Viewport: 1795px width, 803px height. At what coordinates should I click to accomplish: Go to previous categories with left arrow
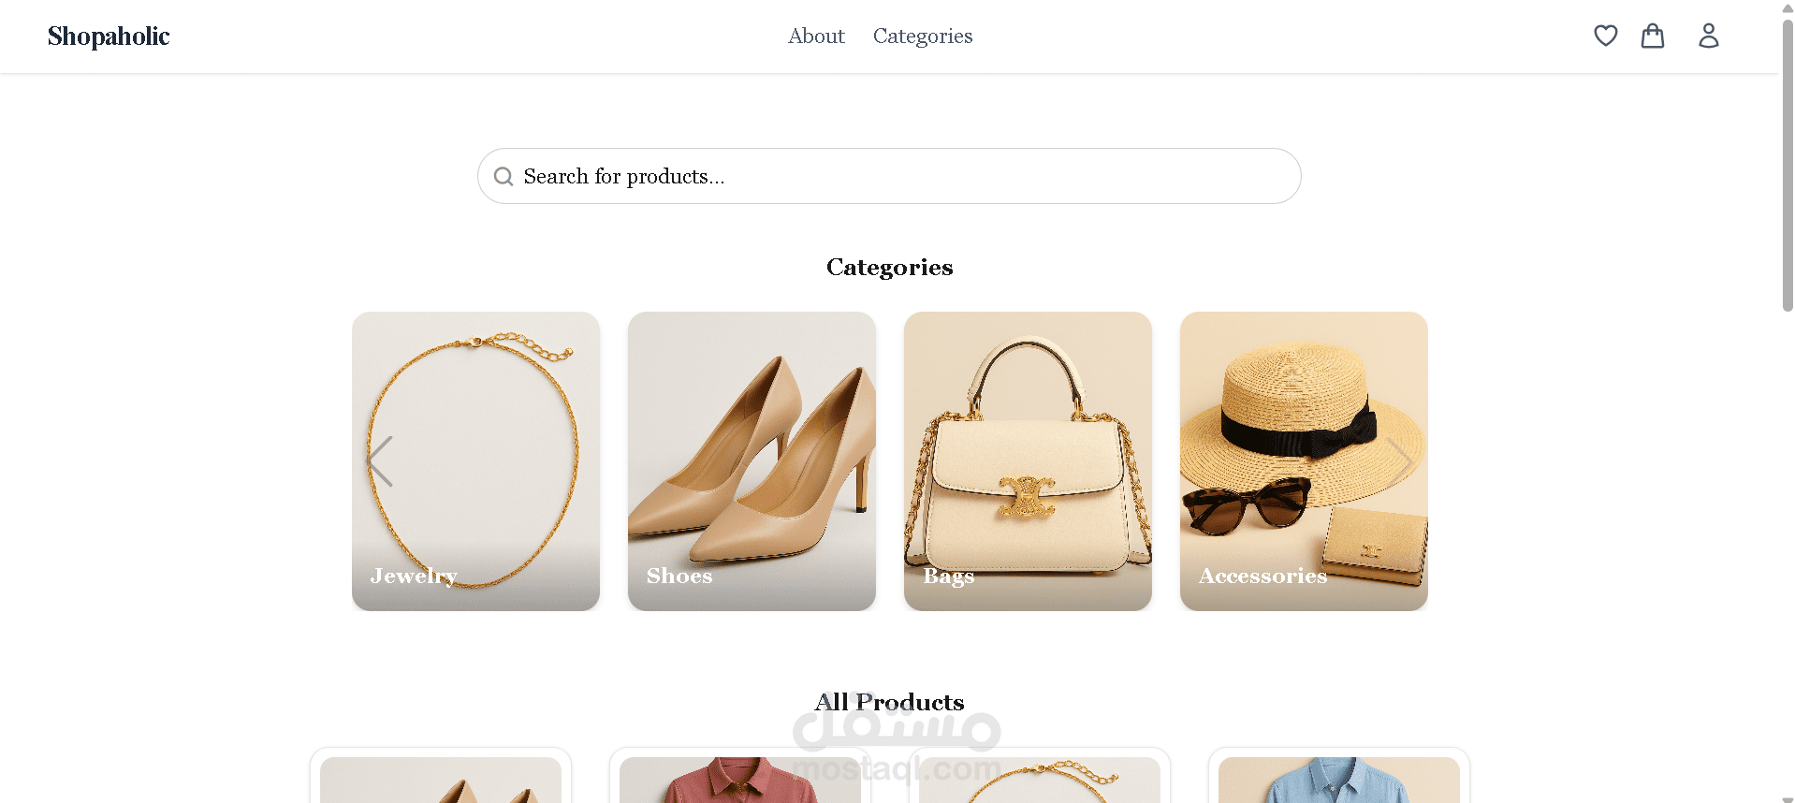[380, 461]
